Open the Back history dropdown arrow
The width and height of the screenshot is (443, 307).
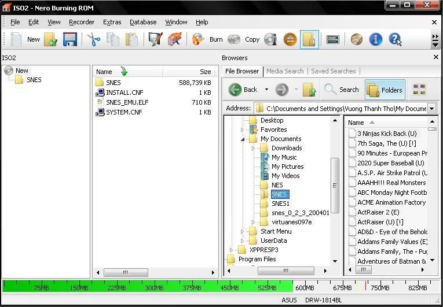[266, 90]
